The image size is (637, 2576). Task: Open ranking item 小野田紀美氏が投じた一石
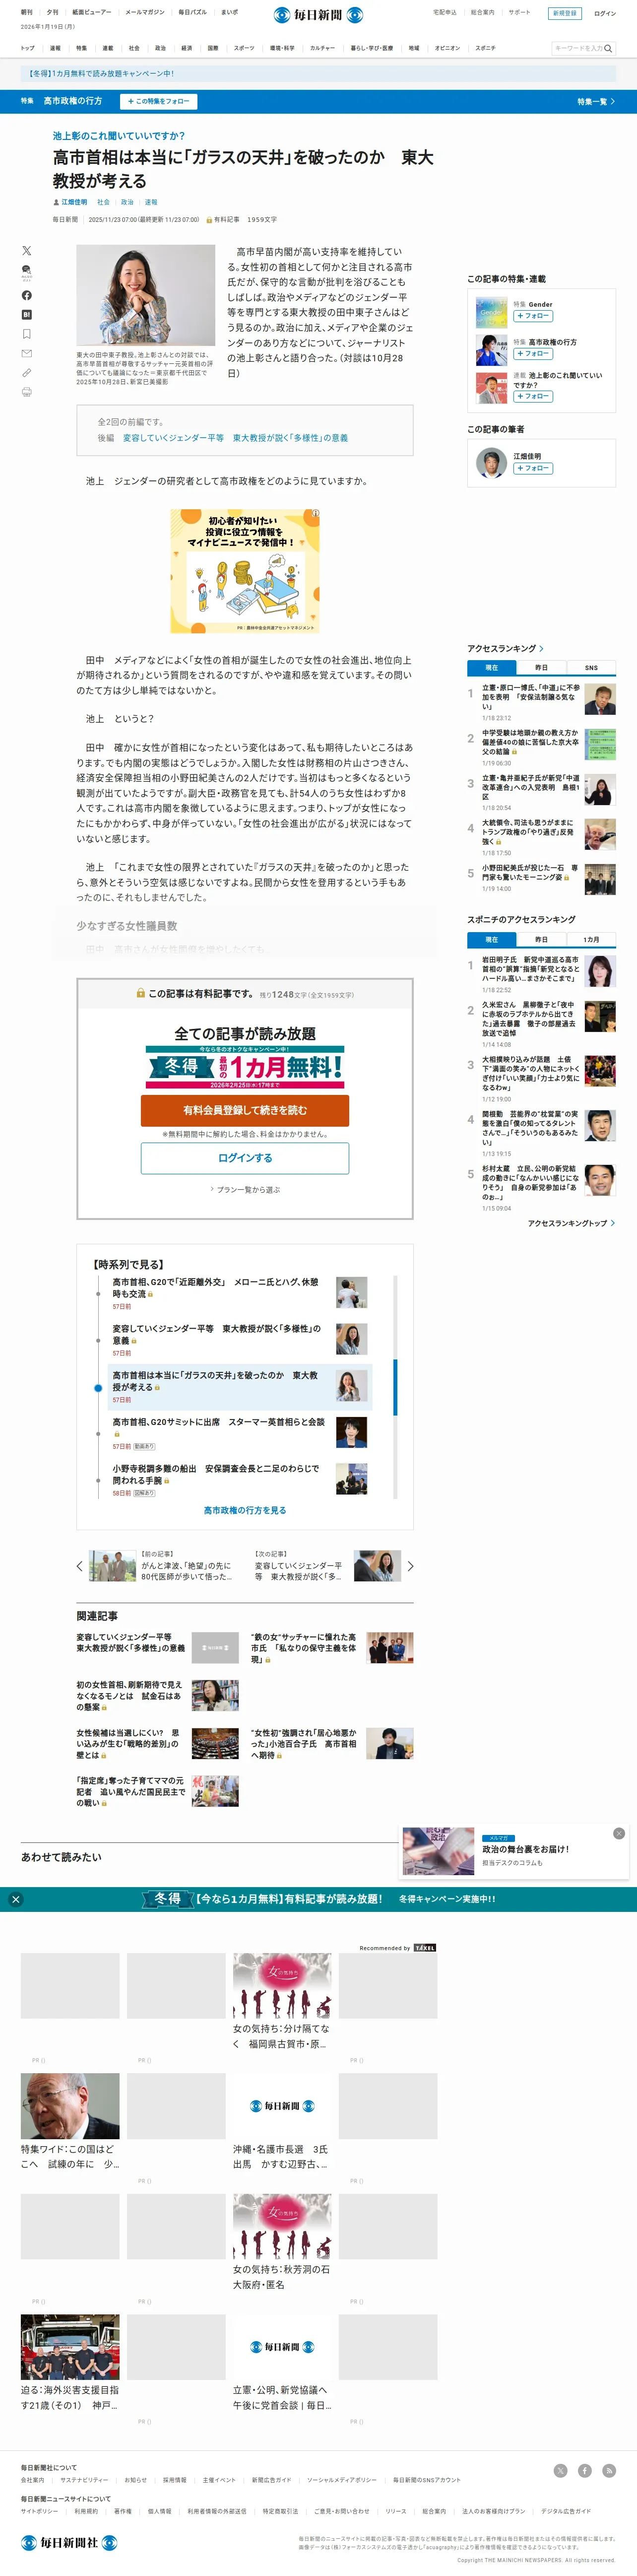[x=530, y=873]
